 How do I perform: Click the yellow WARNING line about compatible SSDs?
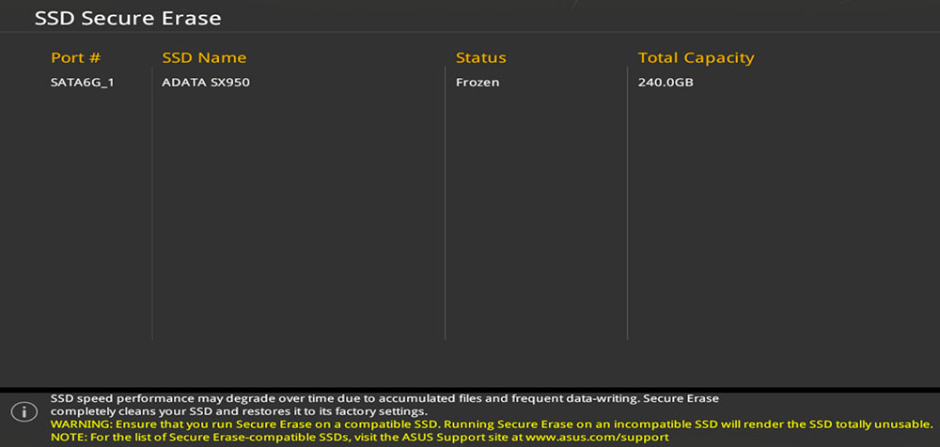(x=492, y=424)
